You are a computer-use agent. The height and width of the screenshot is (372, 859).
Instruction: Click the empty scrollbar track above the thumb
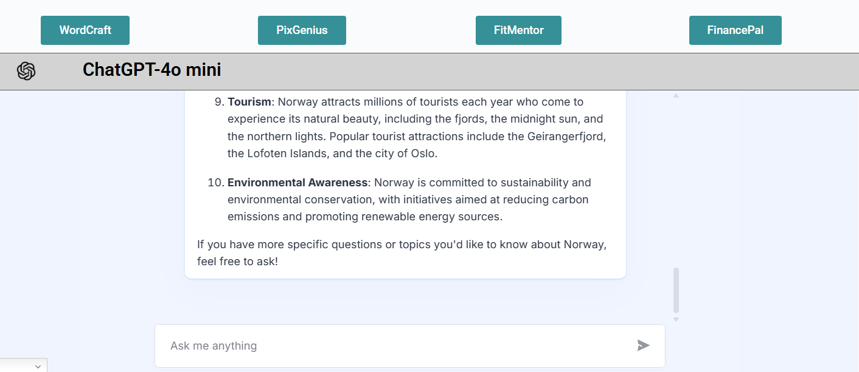pyautogui.click(x=676, y=182)
